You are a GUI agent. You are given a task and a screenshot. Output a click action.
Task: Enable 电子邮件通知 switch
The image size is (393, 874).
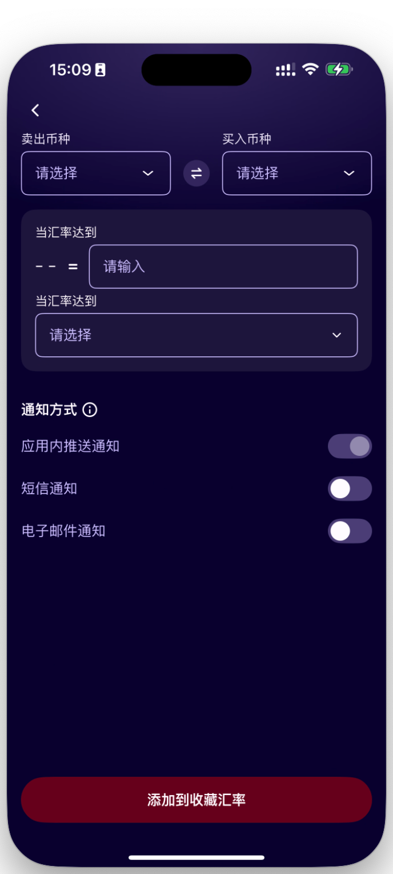pyautogui.click(x=350, y=531)
